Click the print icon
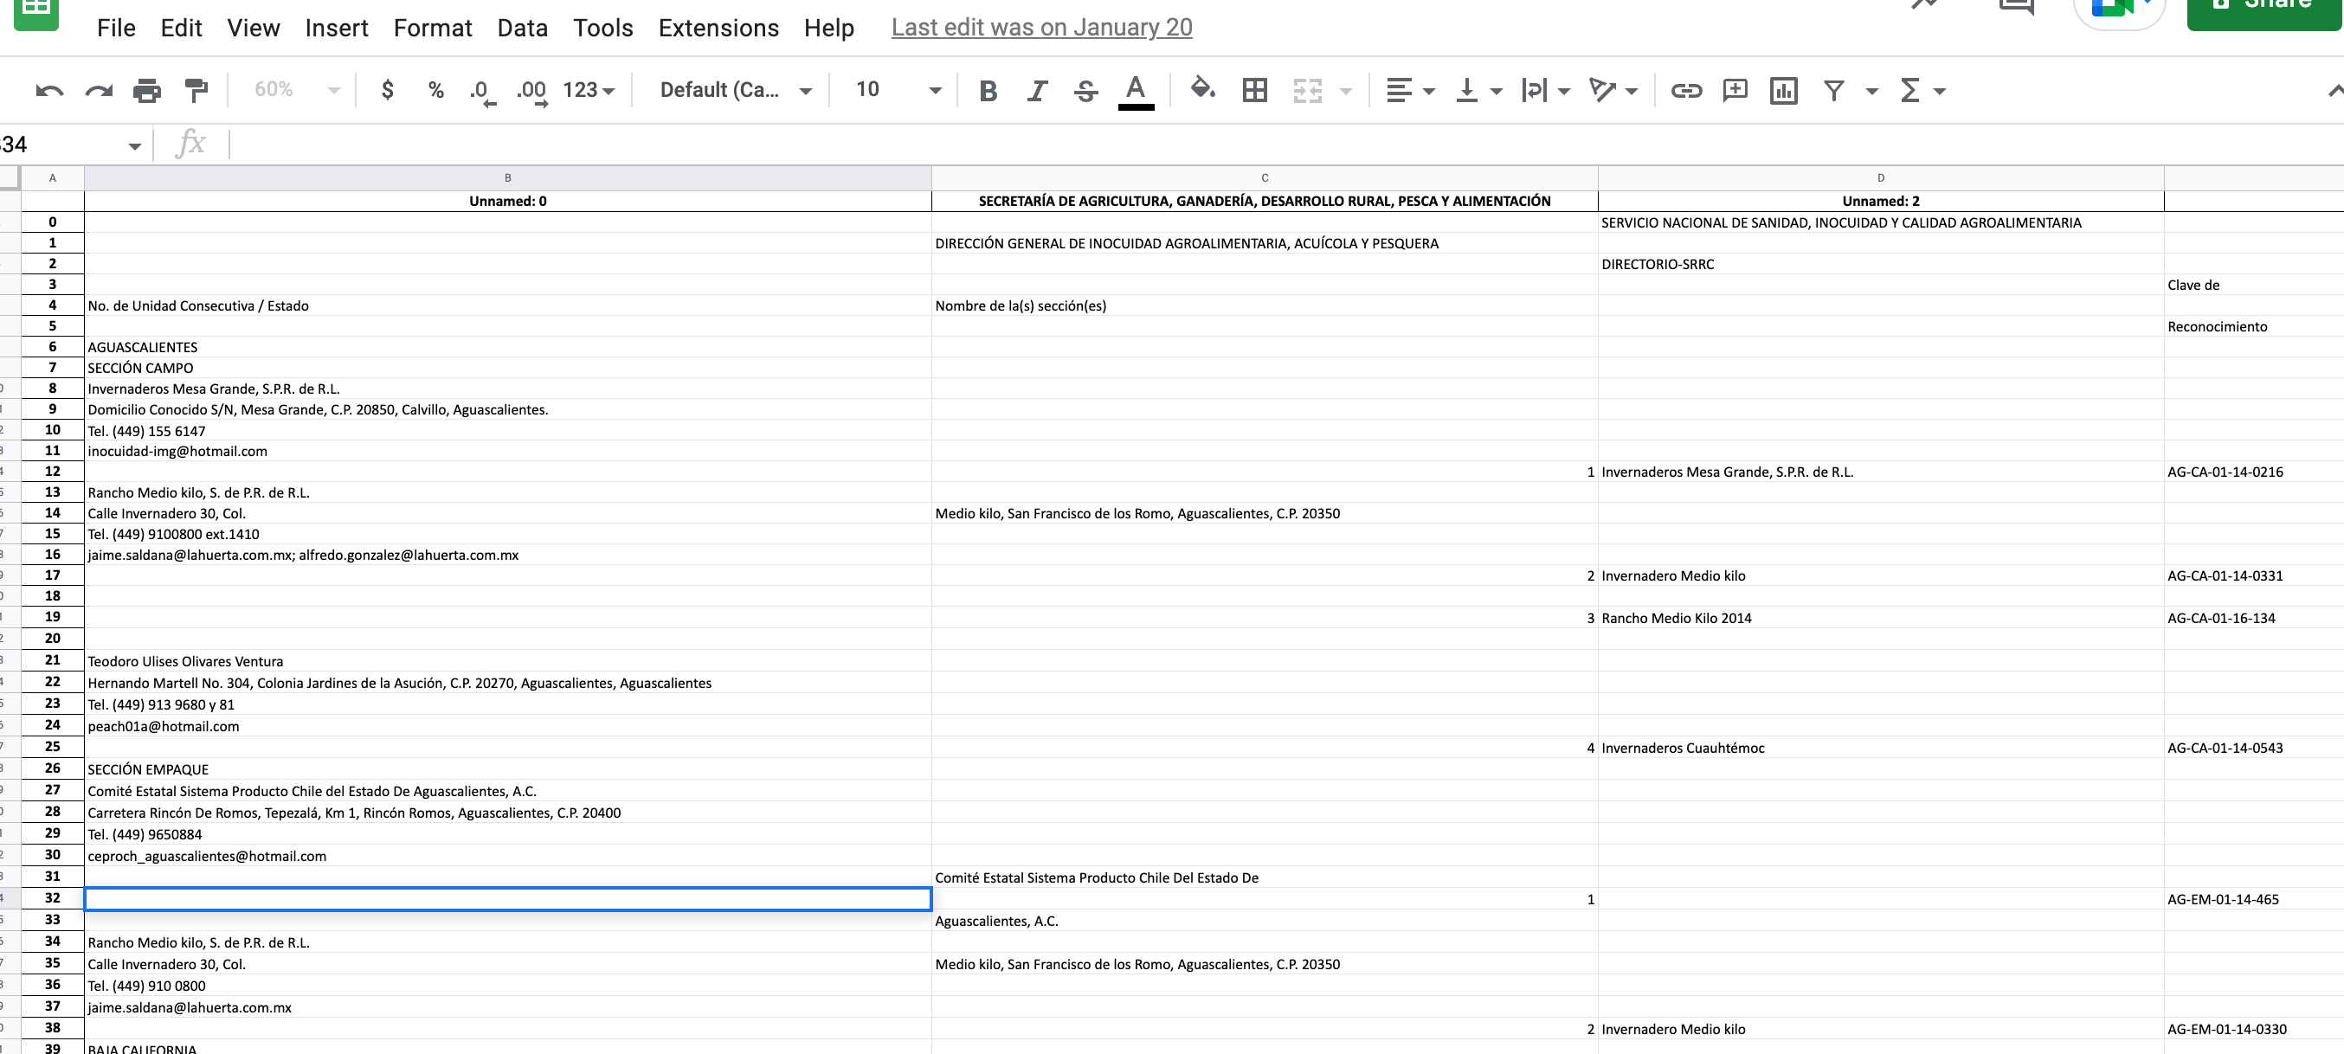The image size is (2344, 1054). tap(146, 90)
